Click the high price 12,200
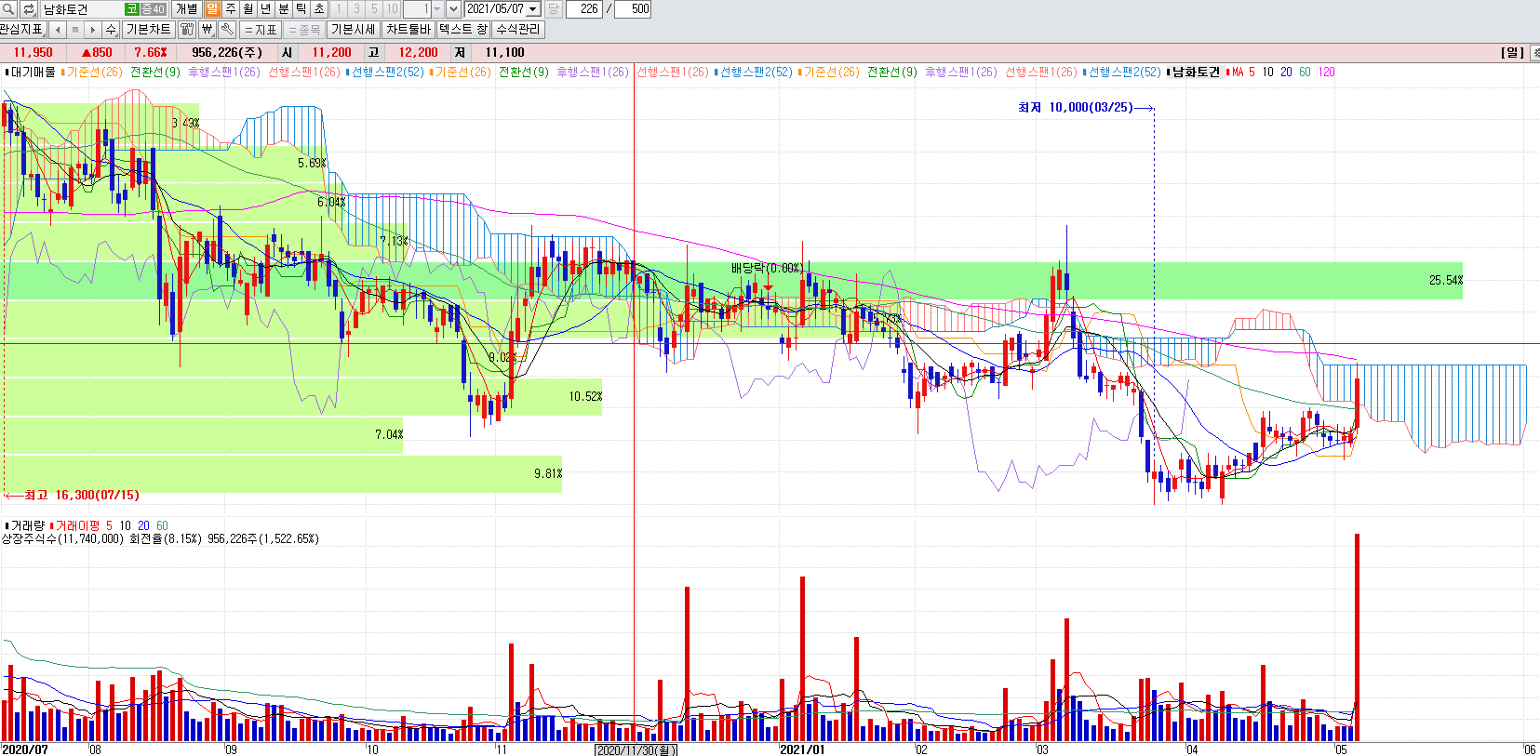The height and width of the screenshot is (756, 1540). coord(418,53)
